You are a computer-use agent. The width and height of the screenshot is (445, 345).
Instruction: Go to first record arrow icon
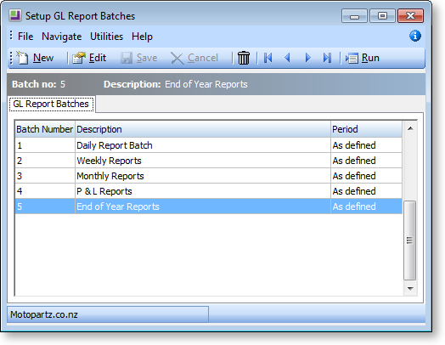pyautogui.click(x=268, y=58)
